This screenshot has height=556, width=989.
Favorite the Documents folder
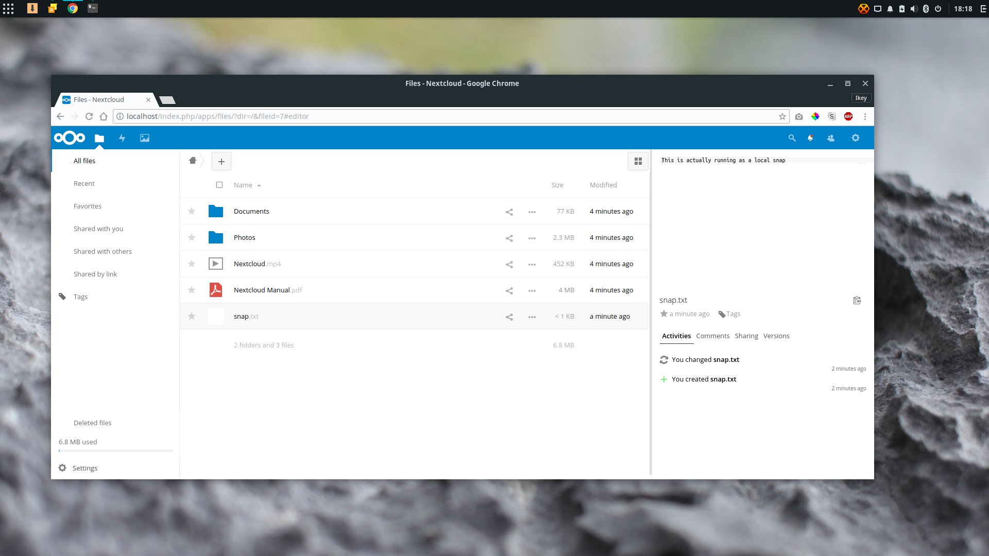pyautogui.click(x=192, y=211)
